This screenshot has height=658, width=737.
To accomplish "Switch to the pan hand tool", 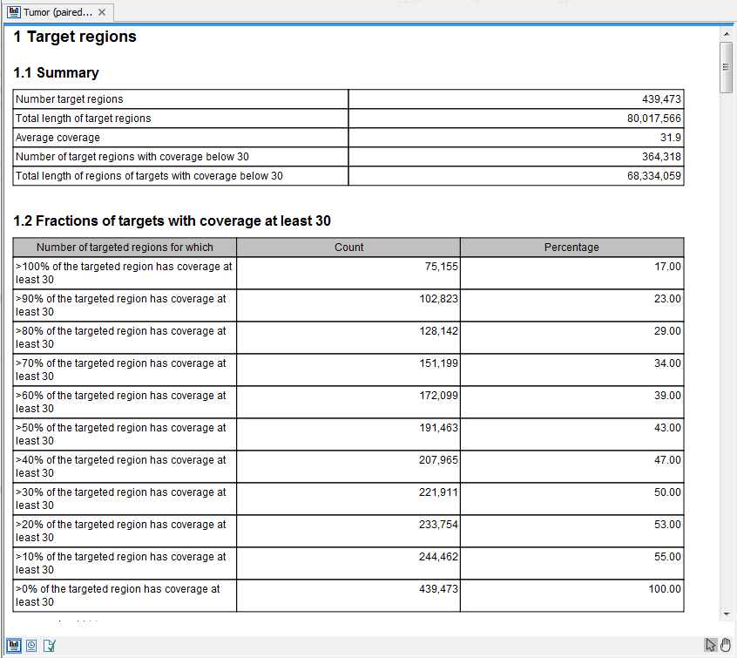I will pyautogui.click(x=725, y=645).
